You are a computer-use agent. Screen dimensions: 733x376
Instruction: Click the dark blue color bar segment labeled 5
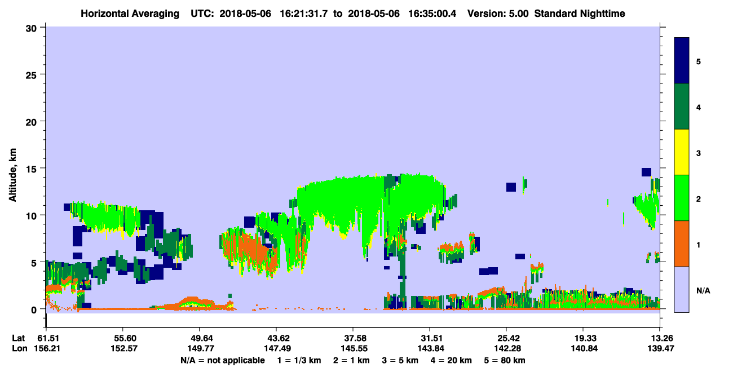click(x=682, y=61)
